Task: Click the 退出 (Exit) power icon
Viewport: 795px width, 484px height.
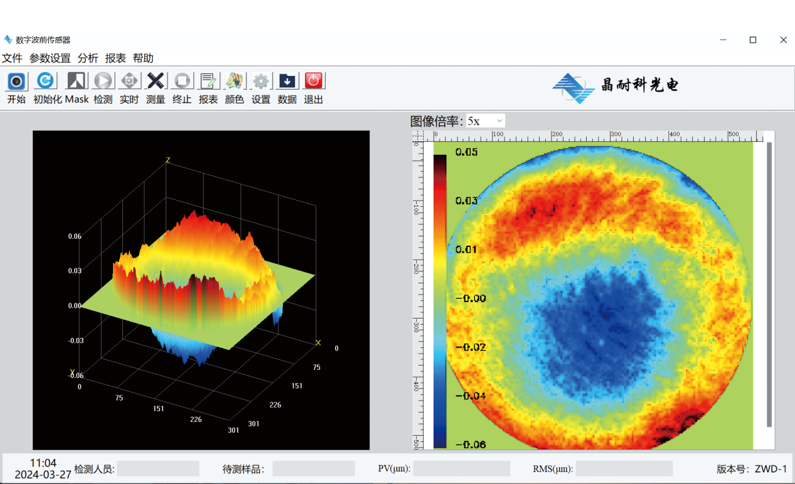Action: (314, 81)
